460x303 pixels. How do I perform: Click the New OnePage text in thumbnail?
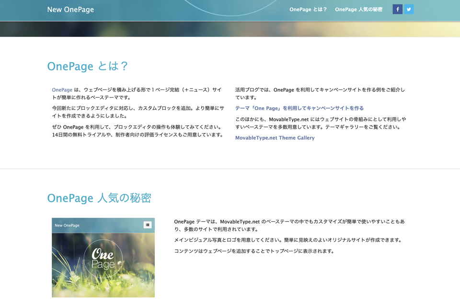click(x=67, y=225)
